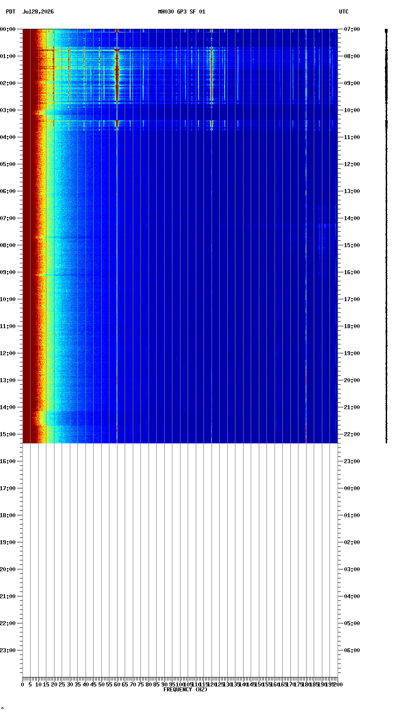This screenshot has width=406, height=713.
Task: Click the Jul28,2026 date text
Action: tap(38, 12)
